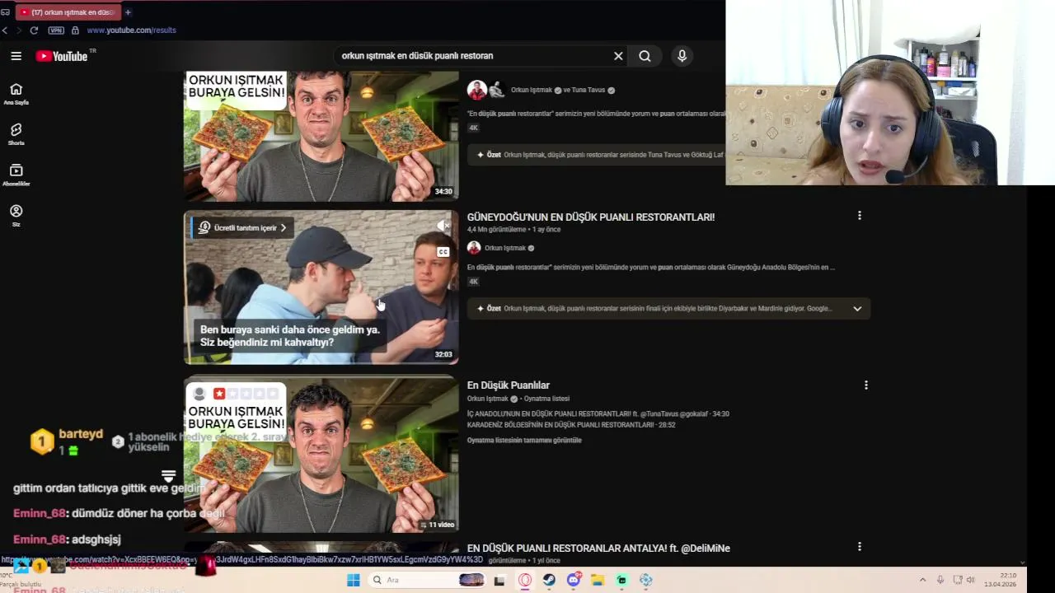The width and height of the screenshot is (1055, 593).
Task: Open the more options menu for the Antalya video
Action: coord(860,547)
